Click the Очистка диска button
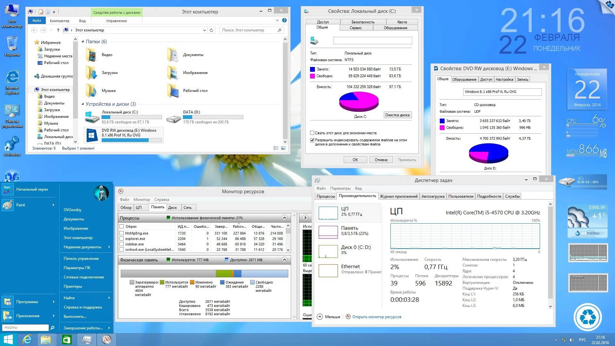 [x=398, y=115]
